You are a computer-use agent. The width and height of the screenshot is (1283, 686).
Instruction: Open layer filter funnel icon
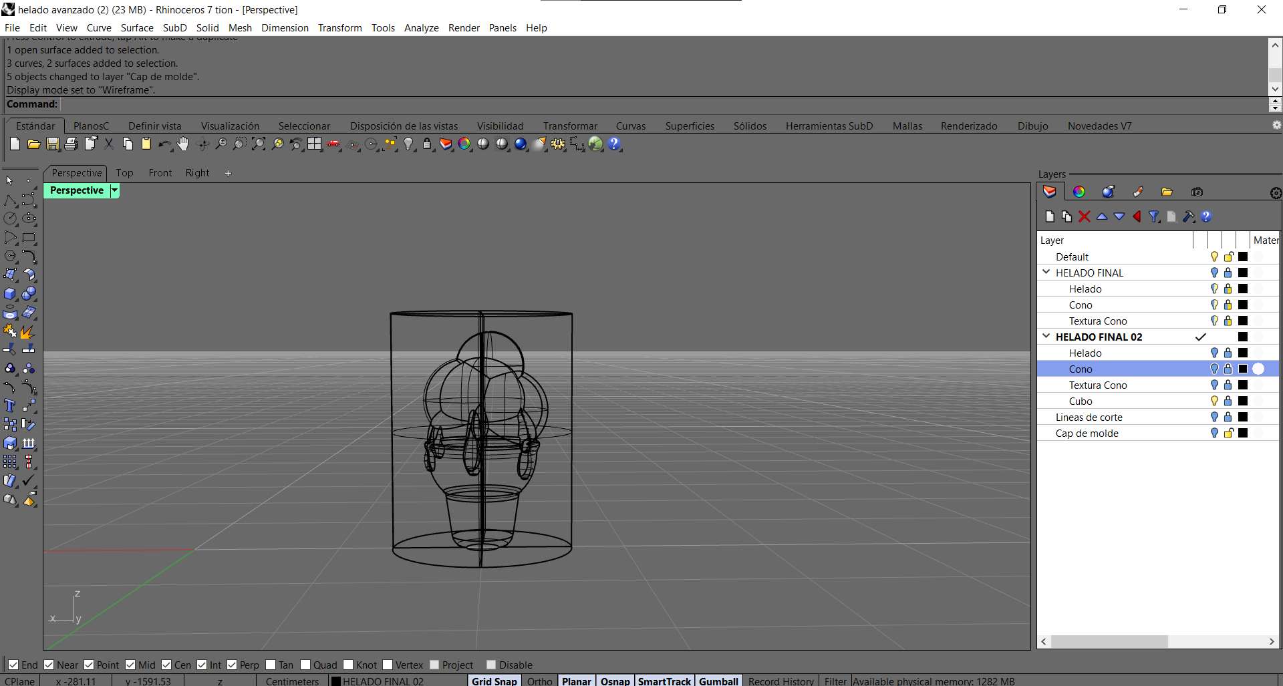(x=1154, y=216)
